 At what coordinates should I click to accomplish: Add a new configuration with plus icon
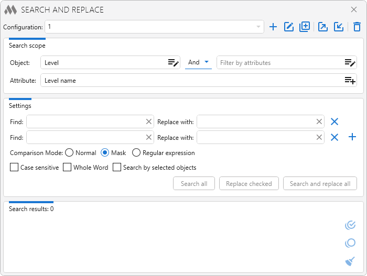[273, 27]
